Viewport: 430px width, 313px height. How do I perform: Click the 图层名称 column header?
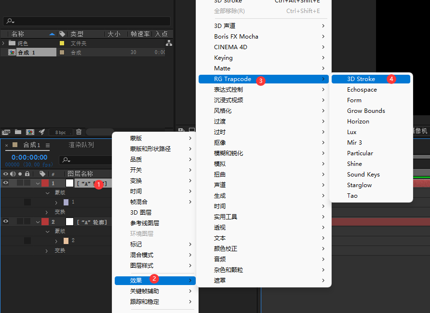click(x=80, y=174)
